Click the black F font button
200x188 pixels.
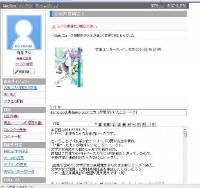pos(154,124)
